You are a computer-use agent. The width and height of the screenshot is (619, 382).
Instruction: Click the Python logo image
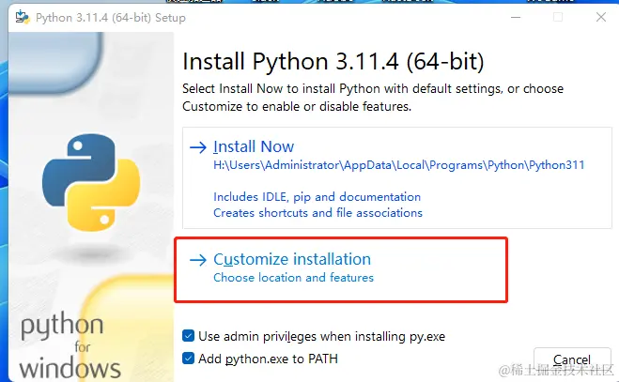coord(91,182)
